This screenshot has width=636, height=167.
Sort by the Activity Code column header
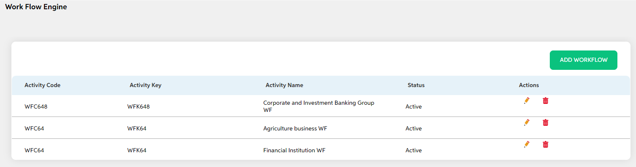pyautogui.click(x=42, y=85)
